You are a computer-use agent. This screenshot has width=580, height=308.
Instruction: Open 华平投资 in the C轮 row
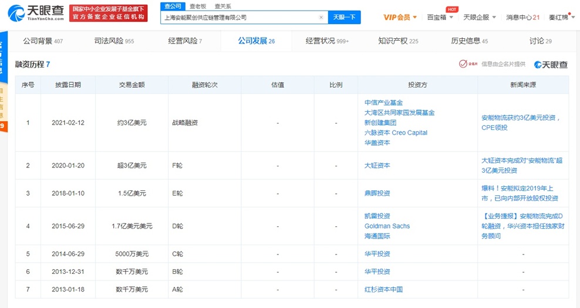tap(377, 254)
